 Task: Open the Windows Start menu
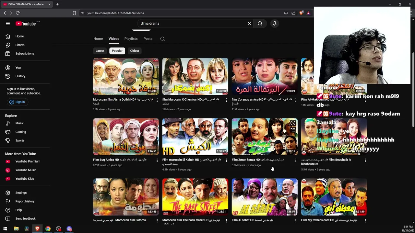(5, 229)
